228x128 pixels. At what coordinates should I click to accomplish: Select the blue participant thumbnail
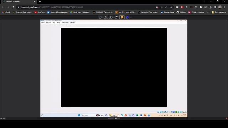point(127,17)
